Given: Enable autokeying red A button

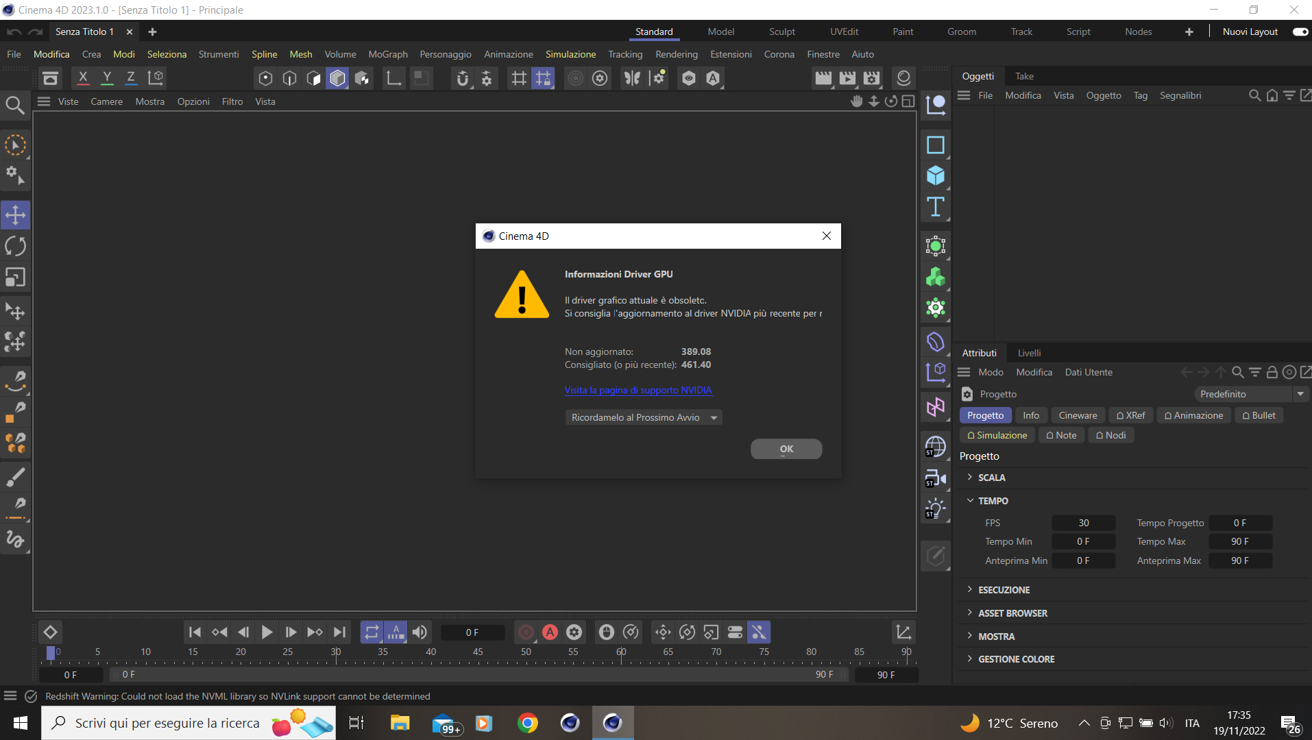Looking at the screenshot, I should tap(550, 632).
